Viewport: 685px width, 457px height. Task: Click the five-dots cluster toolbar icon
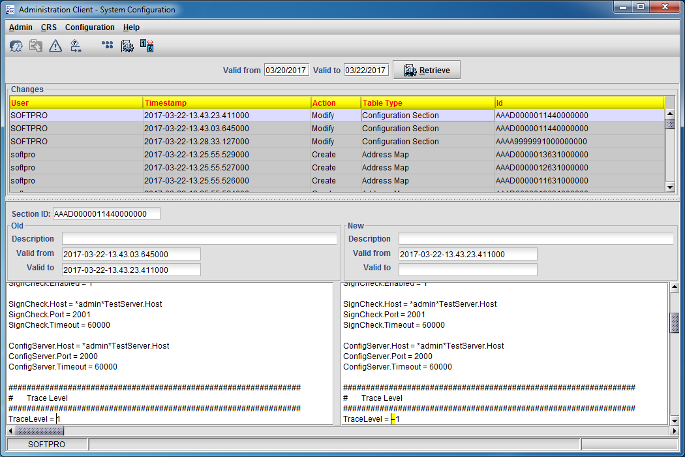click(x=108, y=46)
